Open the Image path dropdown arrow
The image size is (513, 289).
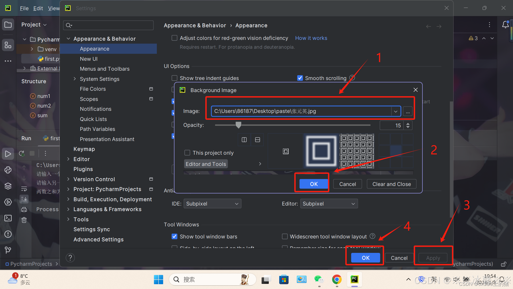pyautogui.click(x=395, y=111)
